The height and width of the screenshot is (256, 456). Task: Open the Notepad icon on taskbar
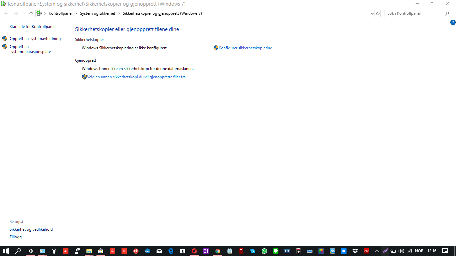pyautogui.click(x=229, y=251)
